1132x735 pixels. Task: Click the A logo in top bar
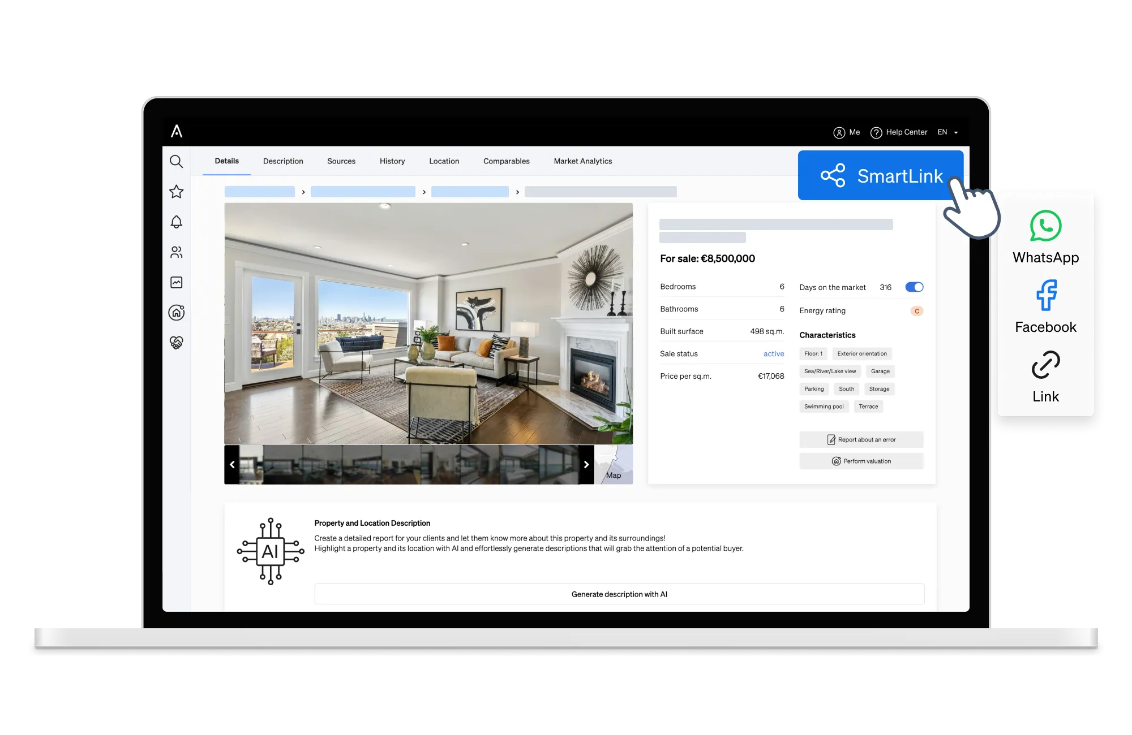177,131
